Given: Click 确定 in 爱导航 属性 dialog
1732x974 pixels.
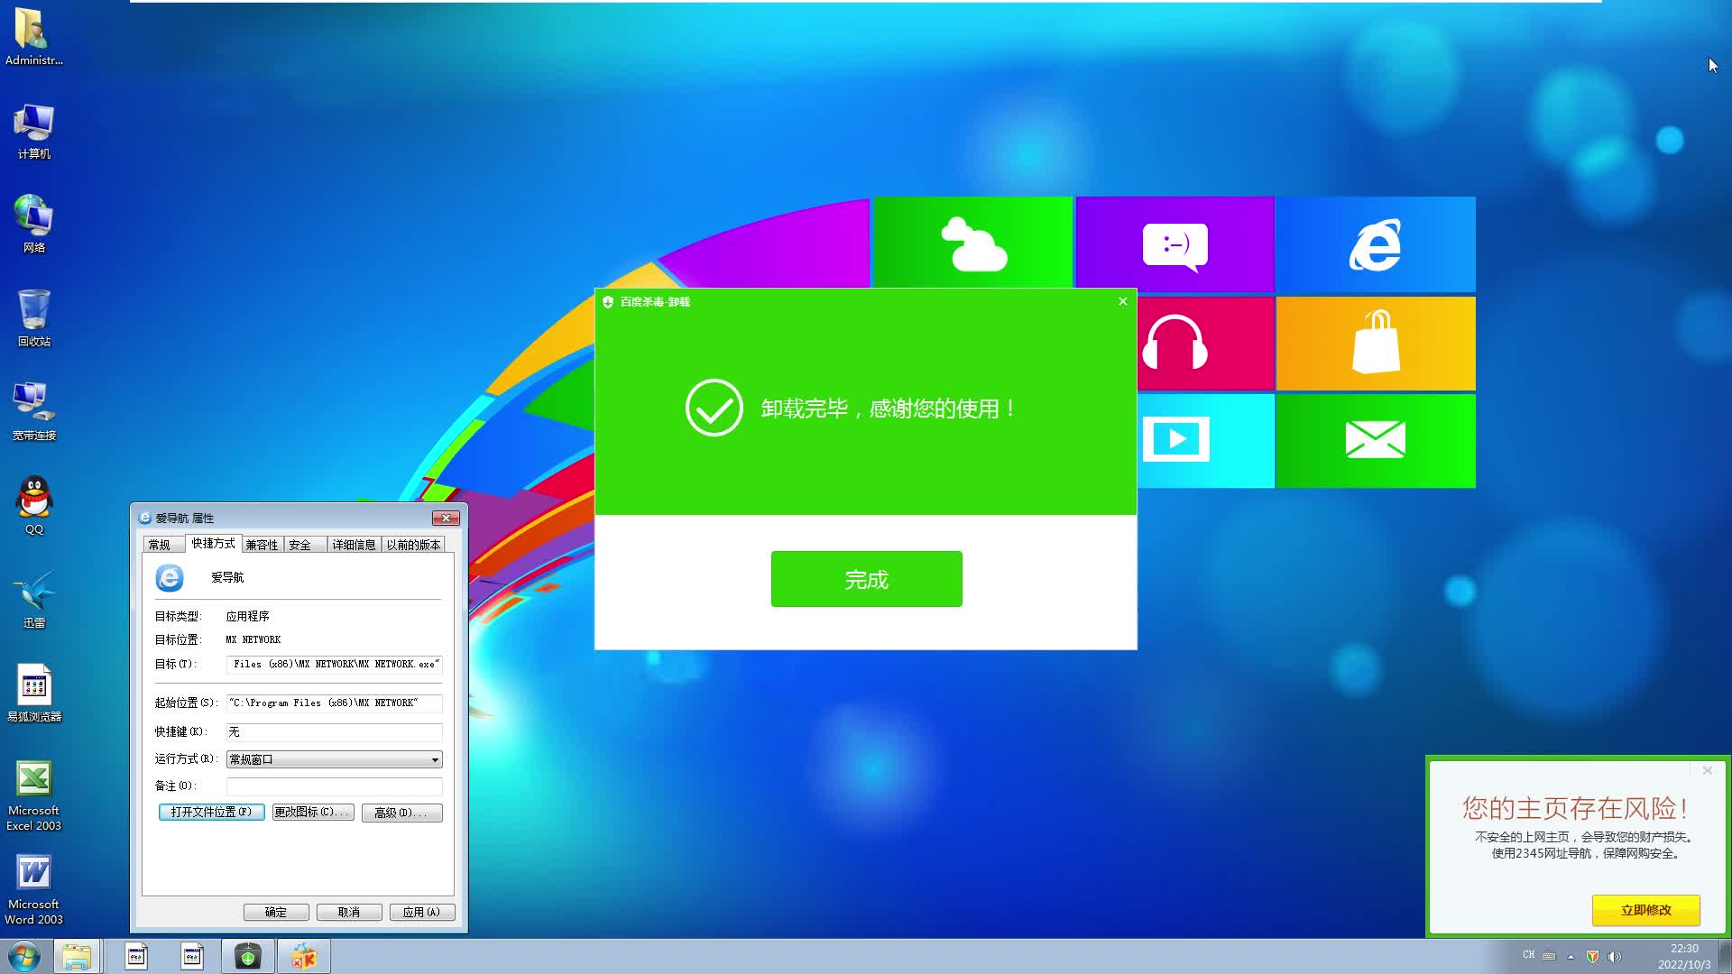Looking at the screenshot, I should click(276, 913).
